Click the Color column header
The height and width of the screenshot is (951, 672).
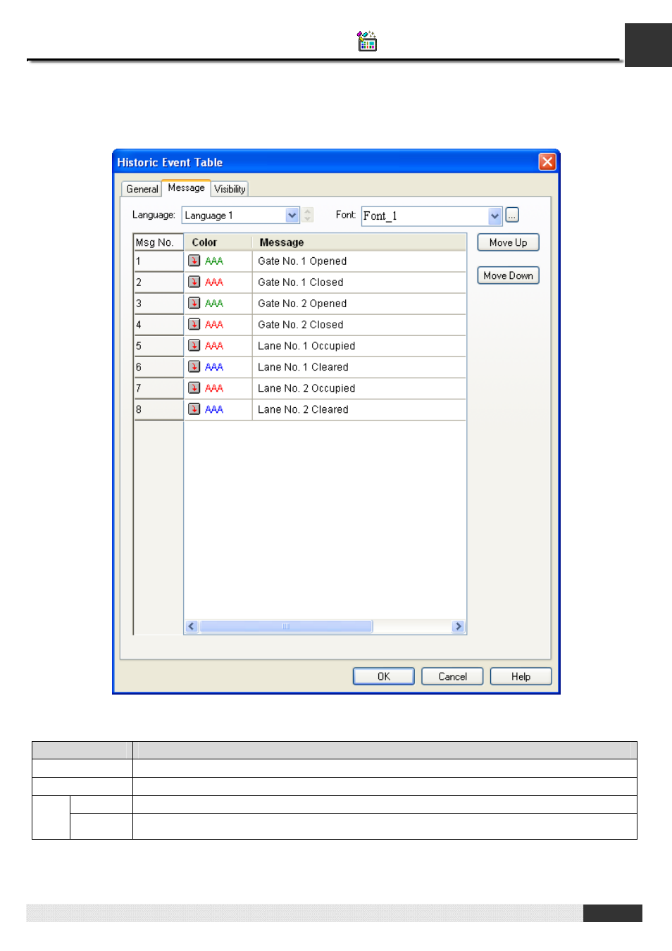(218, 242)
